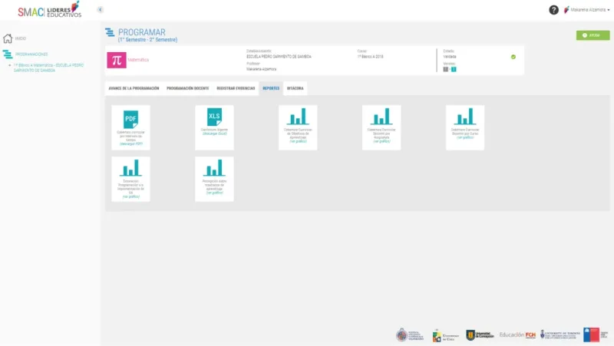Open the Makarena Alzamora user dropdown

[x=586, y=10]
